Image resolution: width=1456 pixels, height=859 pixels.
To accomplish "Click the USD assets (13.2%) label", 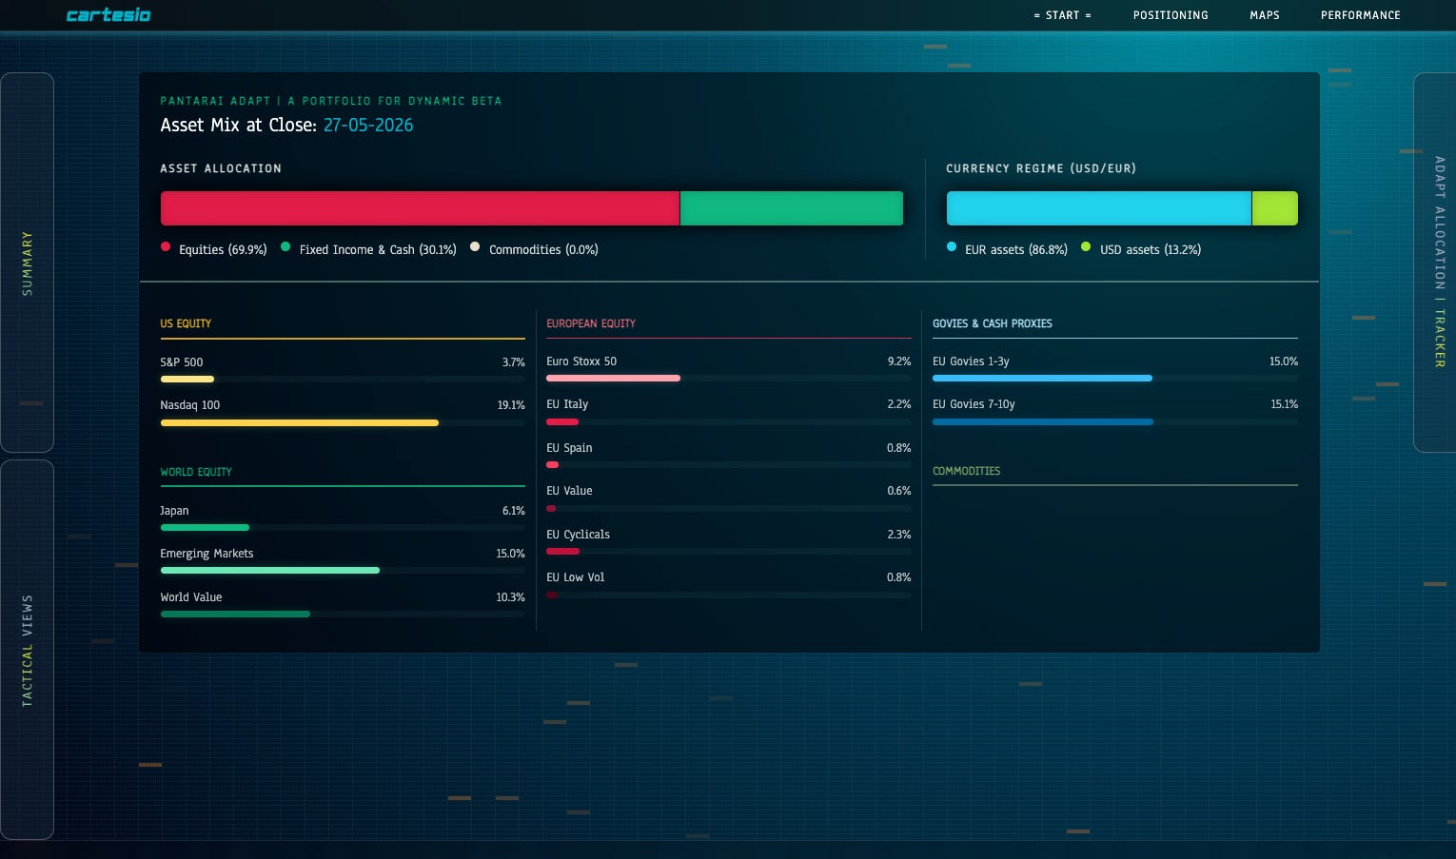I will (x=1151, y=249).
